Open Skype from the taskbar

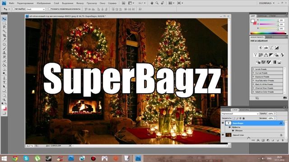26,158
